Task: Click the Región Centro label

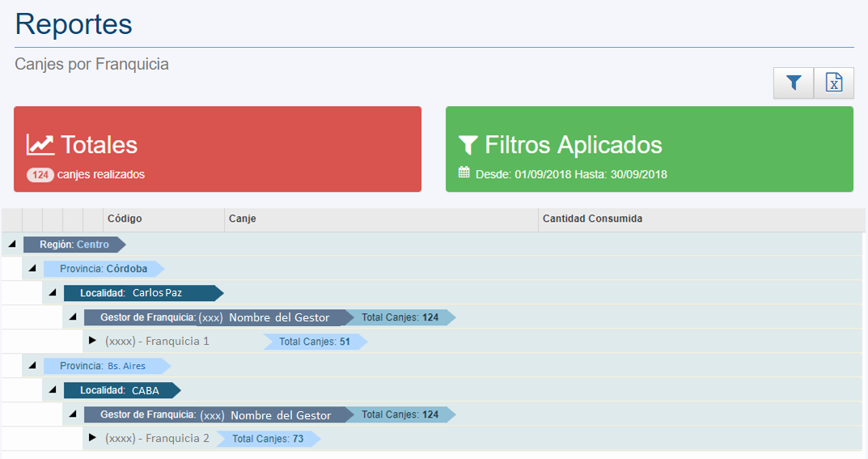Action: click(x=74, y=244)
